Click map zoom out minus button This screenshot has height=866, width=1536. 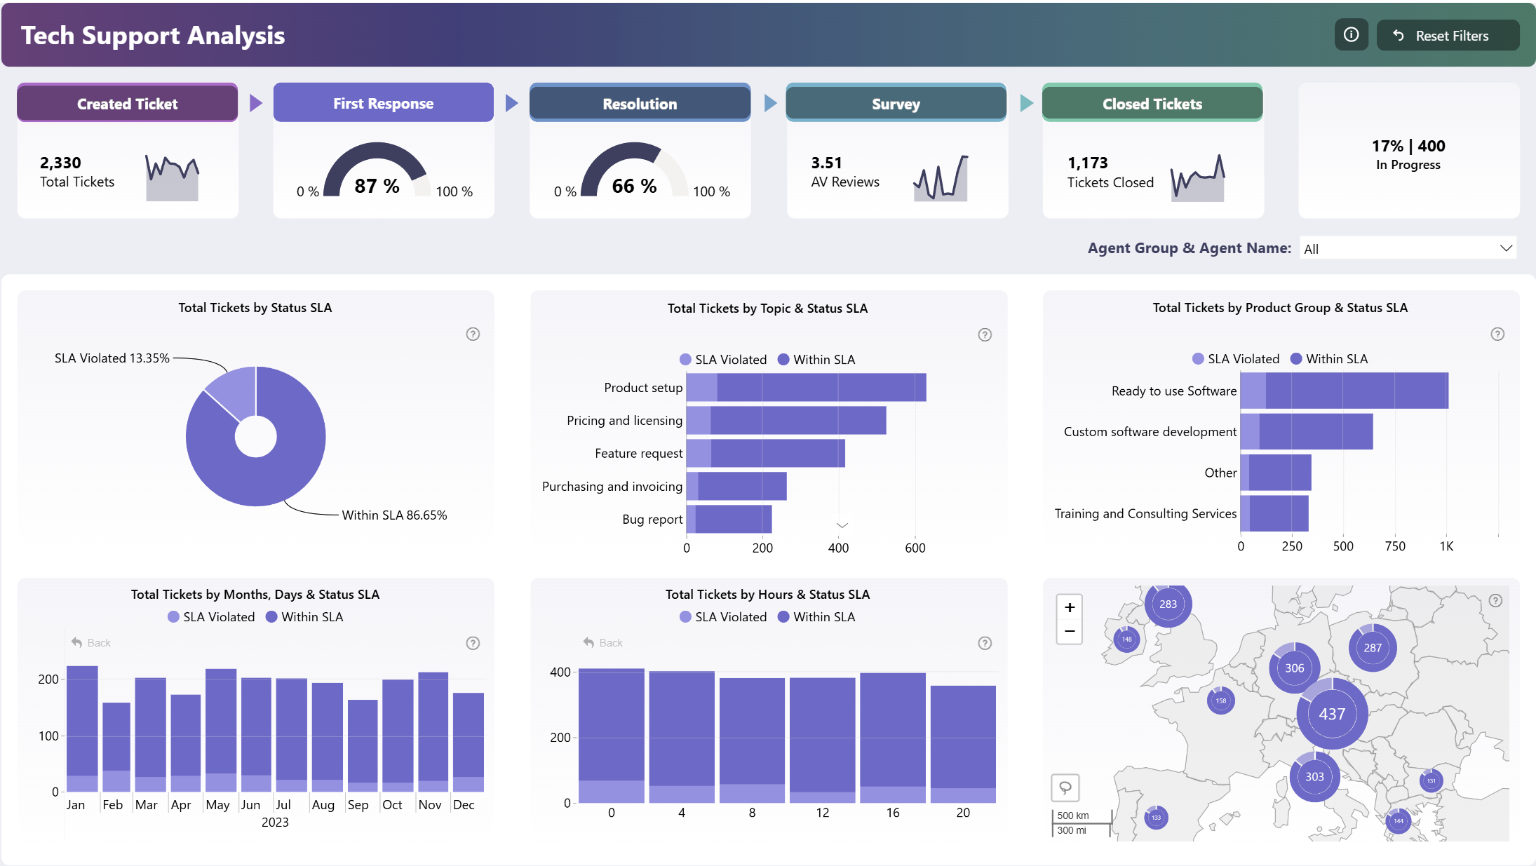click(1070, 631)
